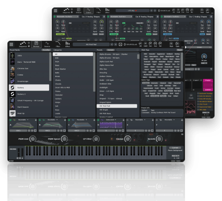Viewport: 222px width, 201px height.
Task: Click the dice randomize preset icon
Action: tap(120, 44)
